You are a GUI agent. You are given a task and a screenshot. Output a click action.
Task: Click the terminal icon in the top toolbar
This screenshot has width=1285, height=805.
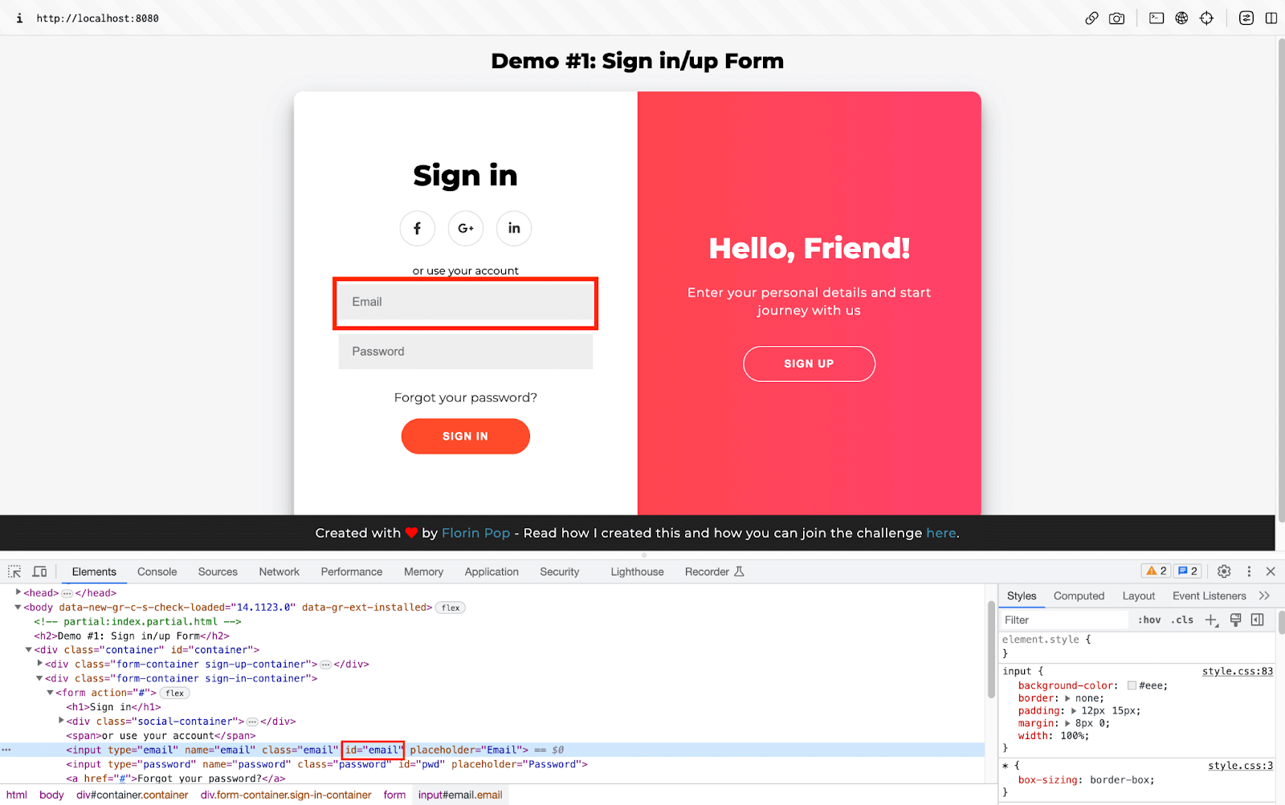[x=1156, y=18]
